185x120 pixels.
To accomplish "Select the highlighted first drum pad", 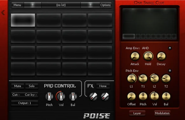I will (23, 20).
